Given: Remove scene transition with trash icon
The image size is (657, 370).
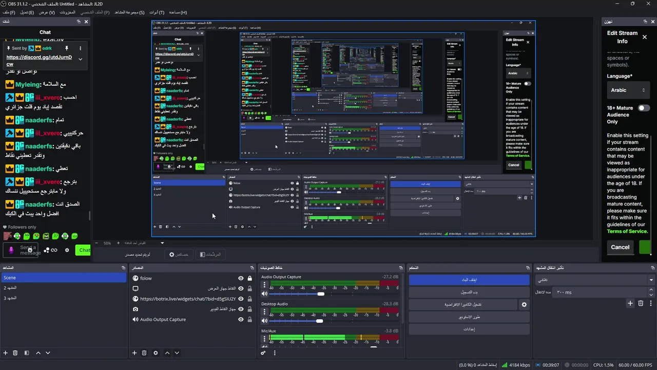Looking at the screenshot, I should tap(641, 303).
